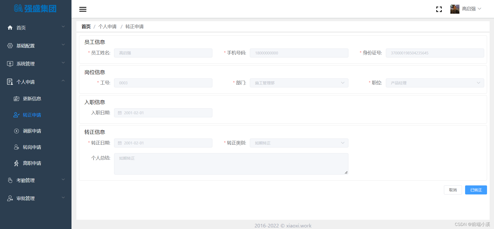Click the textarea resize handle corner

(346, 173)
